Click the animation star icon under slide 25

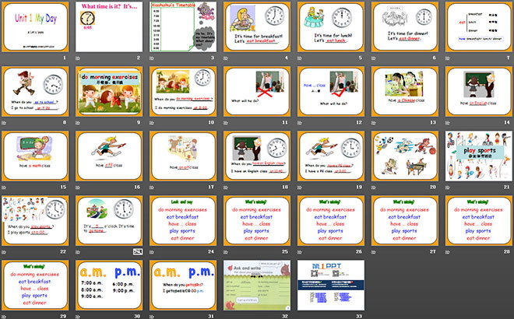pyautogui.click(x=226, y=252)
